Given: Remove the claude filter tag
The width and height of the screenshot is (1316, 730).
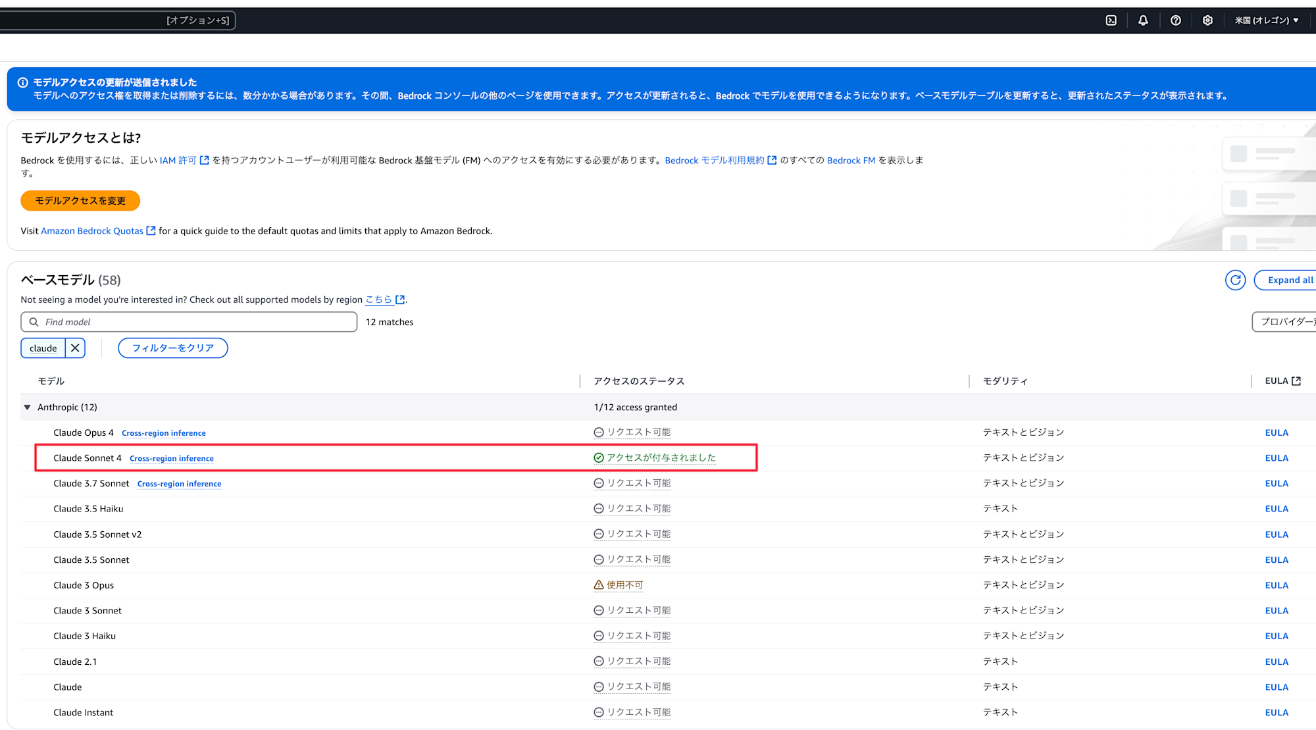Looking at the screenshot, I should (75, 348).
